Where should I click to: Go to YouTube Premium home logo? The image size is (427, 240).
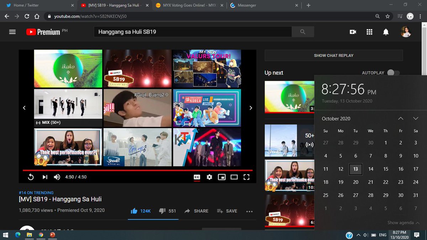click(43, 32)
